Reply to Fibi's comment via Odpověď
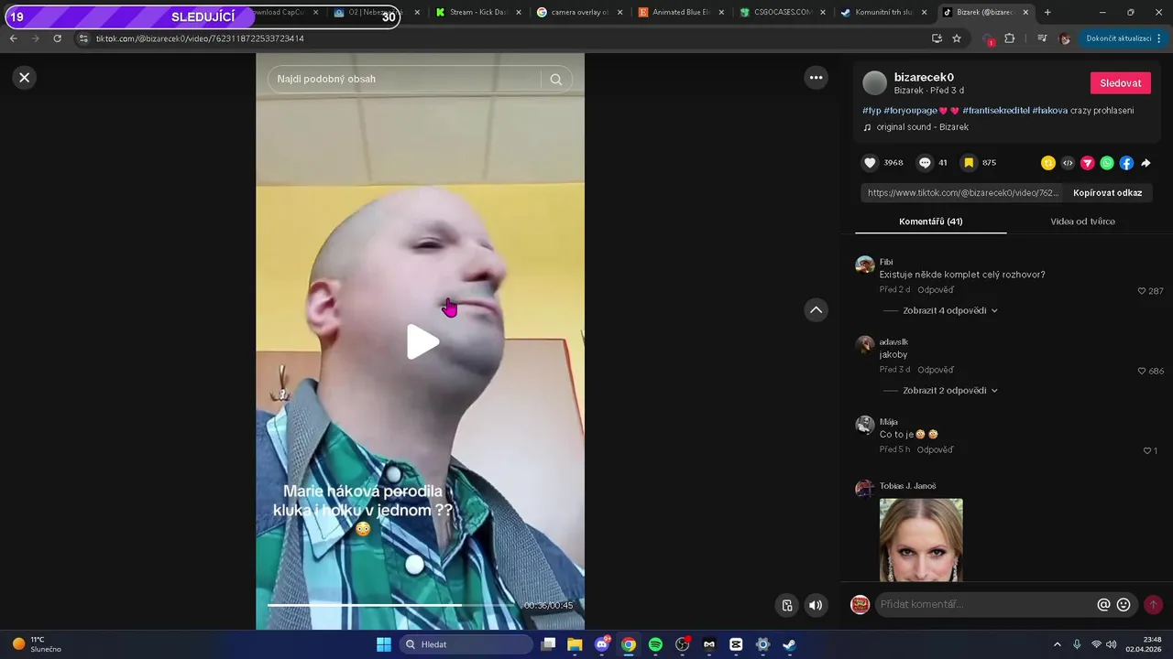The image size is (1173, 659). 936,290
